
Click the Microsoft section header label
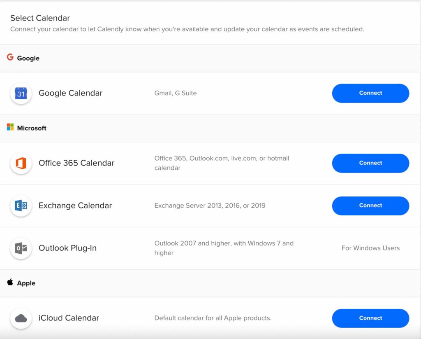(x=32, y=128)
